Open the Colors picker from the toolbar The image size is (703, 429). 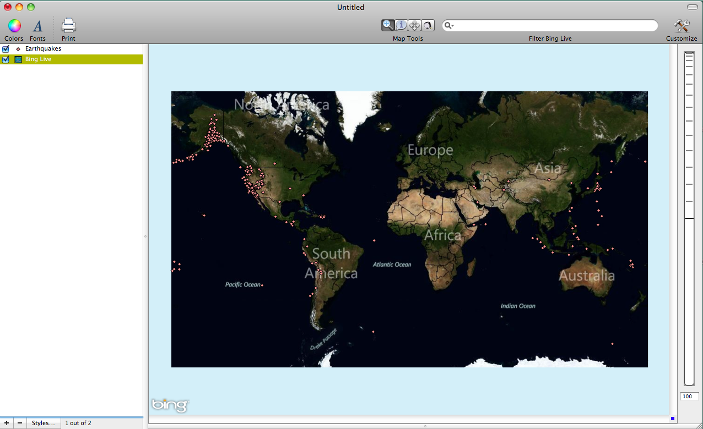(14, 26)
